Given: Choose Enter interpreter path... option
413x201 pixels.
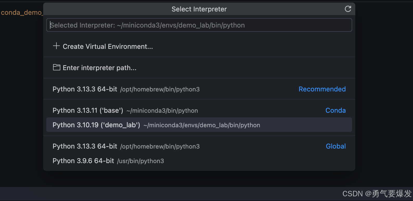Looking at the screenshot, I should (199, 68).
